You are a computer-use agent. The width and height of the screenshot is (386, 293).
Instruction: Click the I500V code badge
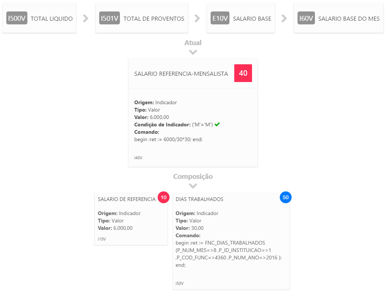point(17,18)
